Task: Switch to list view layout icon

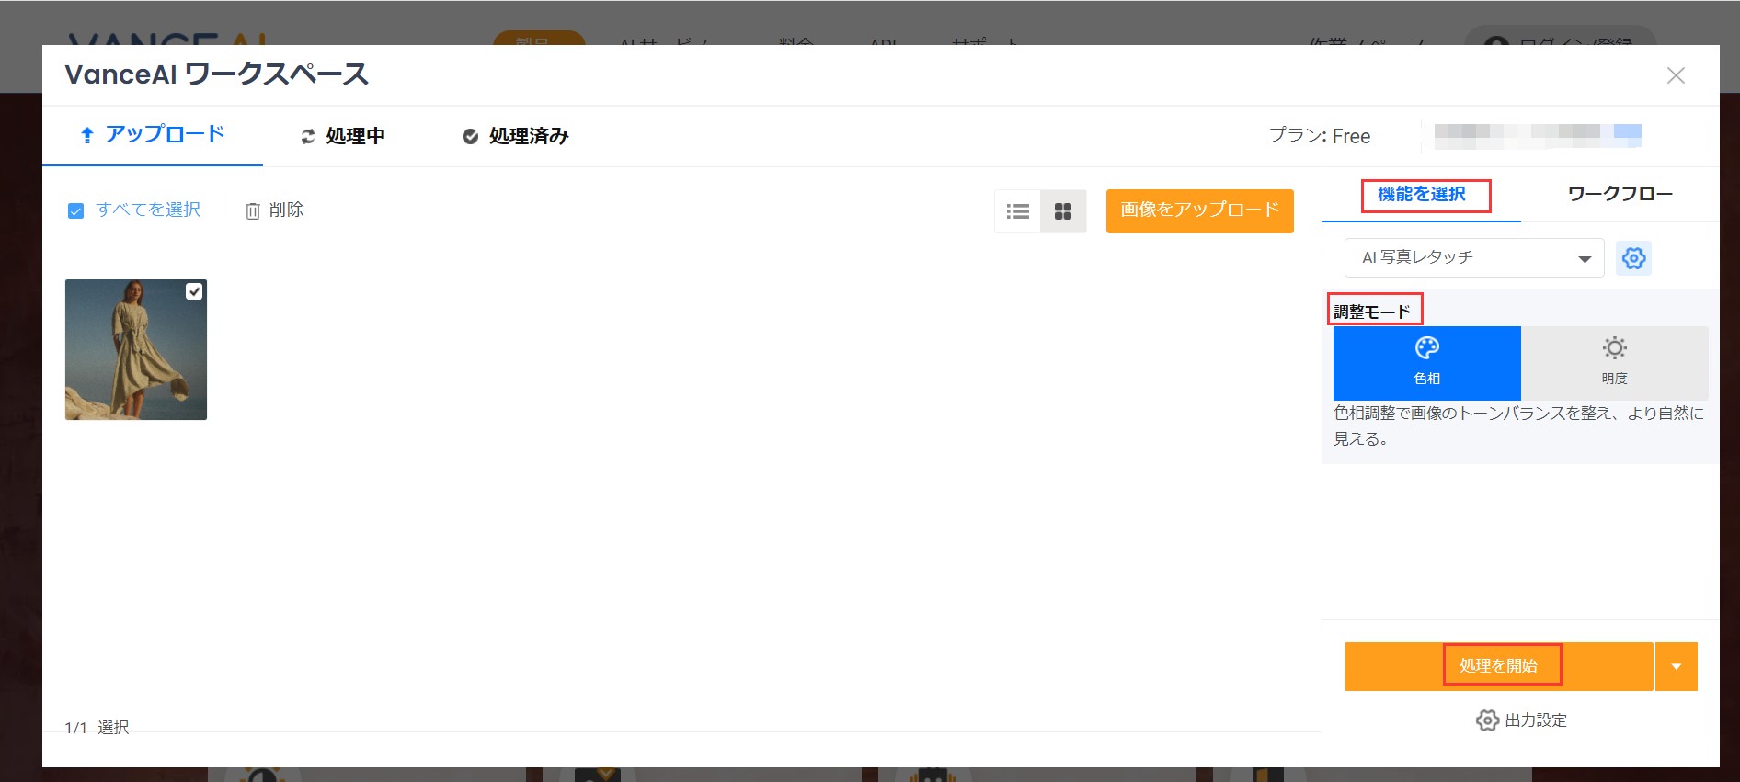Action: pyautogui.click(x=1017, y=211)
